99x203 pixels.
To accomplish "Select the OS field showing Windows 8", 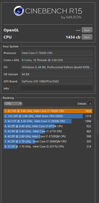I will click(x=56, y=67).
